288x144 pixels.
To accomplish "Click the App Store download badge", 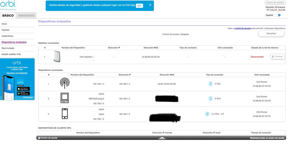I will tap(23, 89).
